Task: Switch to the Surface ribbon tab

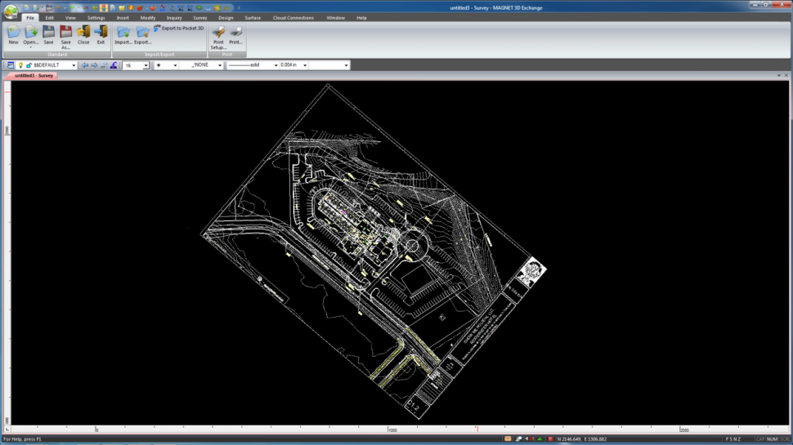Action: point(253,17)
